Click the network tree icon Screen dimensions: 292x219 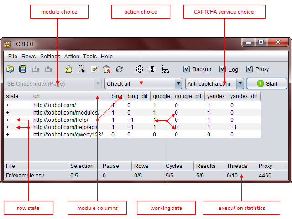point(165,69)
